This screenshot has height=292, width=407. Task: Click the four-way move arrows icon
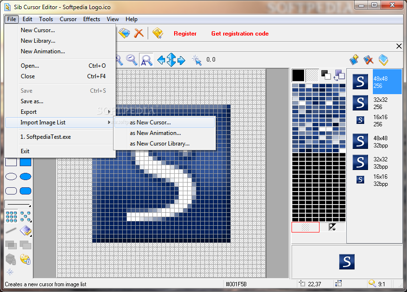tap(171, 60)
